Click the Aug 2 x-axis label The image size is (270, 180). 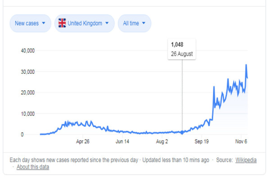(162, 142)
